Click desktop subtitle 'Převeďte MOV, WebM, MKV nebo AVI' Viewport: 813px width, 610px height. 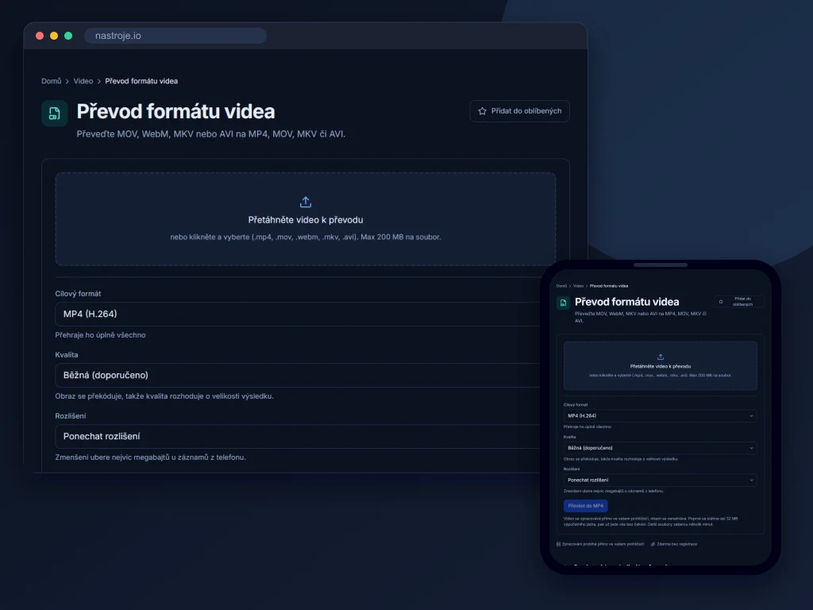pos(211,133)
